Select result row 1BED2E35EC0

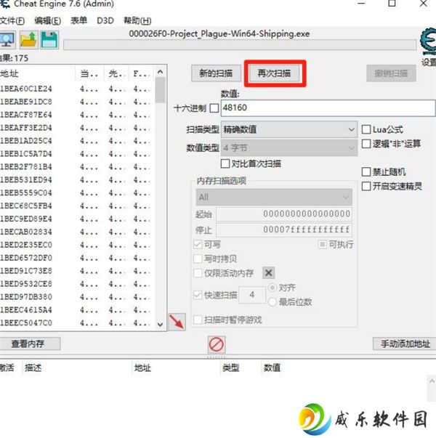point(77,245)
